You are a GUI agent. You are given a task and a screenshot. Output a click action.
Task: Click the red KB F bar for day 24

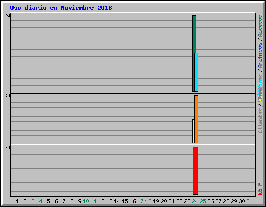click(x=195, y=171)
